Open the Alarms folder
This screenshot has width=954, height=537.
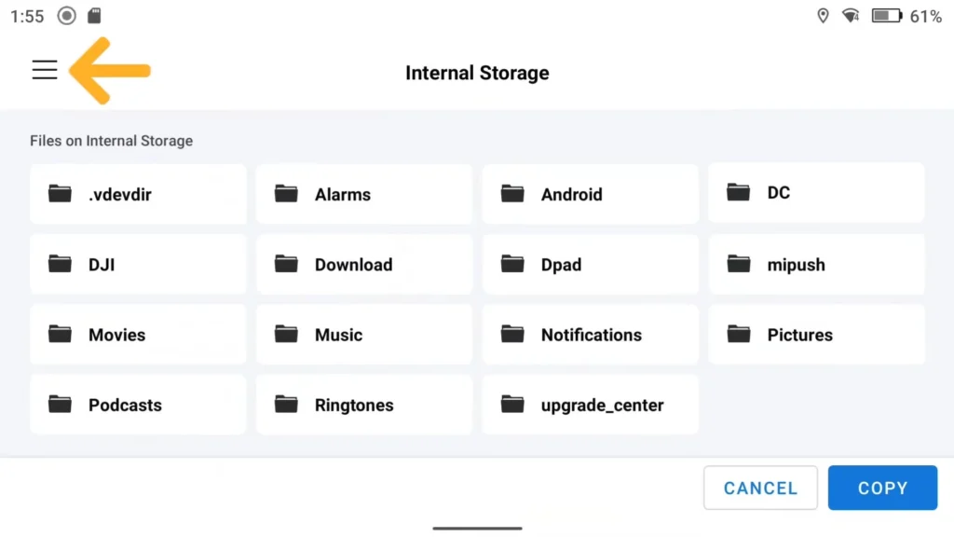click(364, 194)
